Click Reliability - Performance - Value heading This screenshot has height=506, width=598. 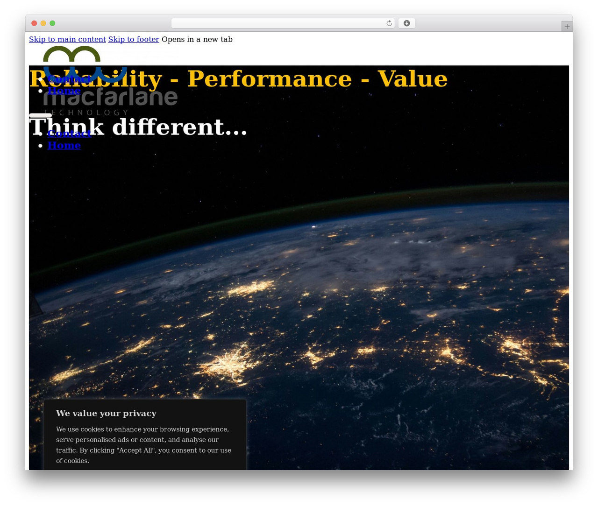tap(238, 78)
